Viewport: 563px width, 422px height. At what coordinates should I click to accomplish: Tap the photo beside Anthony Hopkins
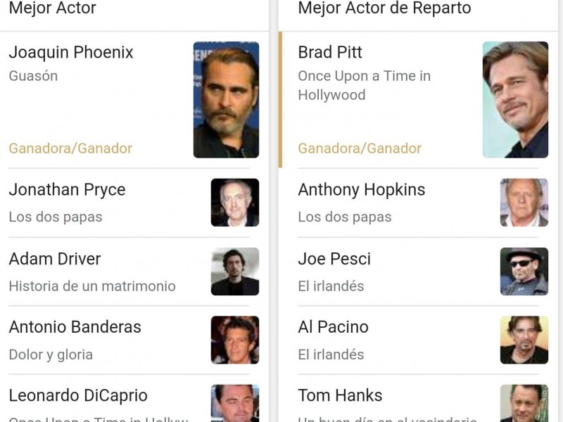524,203
